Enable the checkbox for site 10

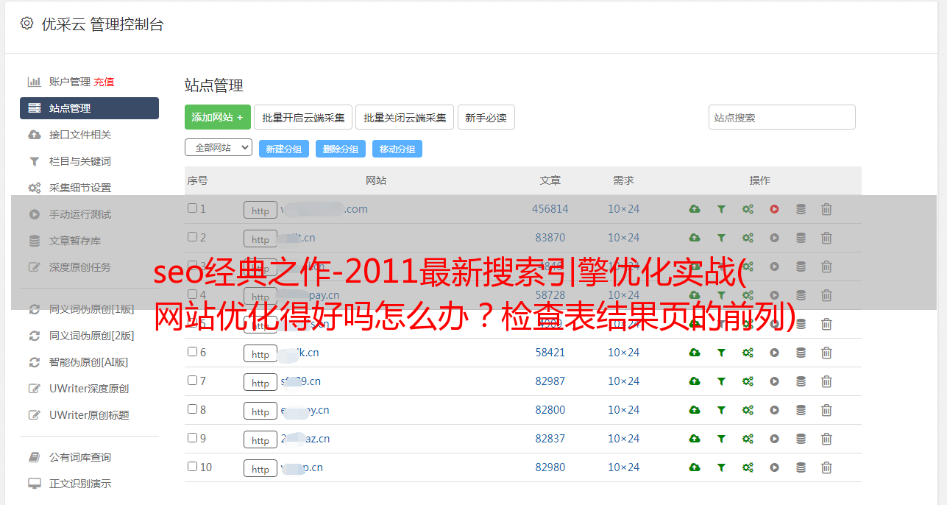[192, 467]
